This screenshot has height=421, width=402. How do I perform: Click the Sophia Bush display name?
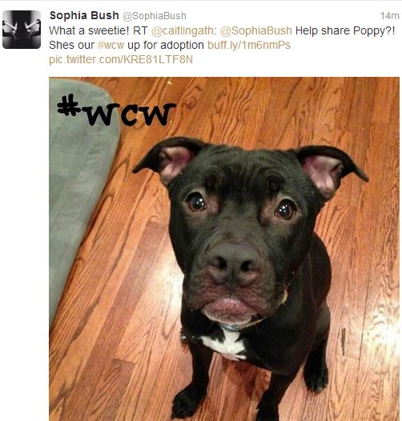84,15
